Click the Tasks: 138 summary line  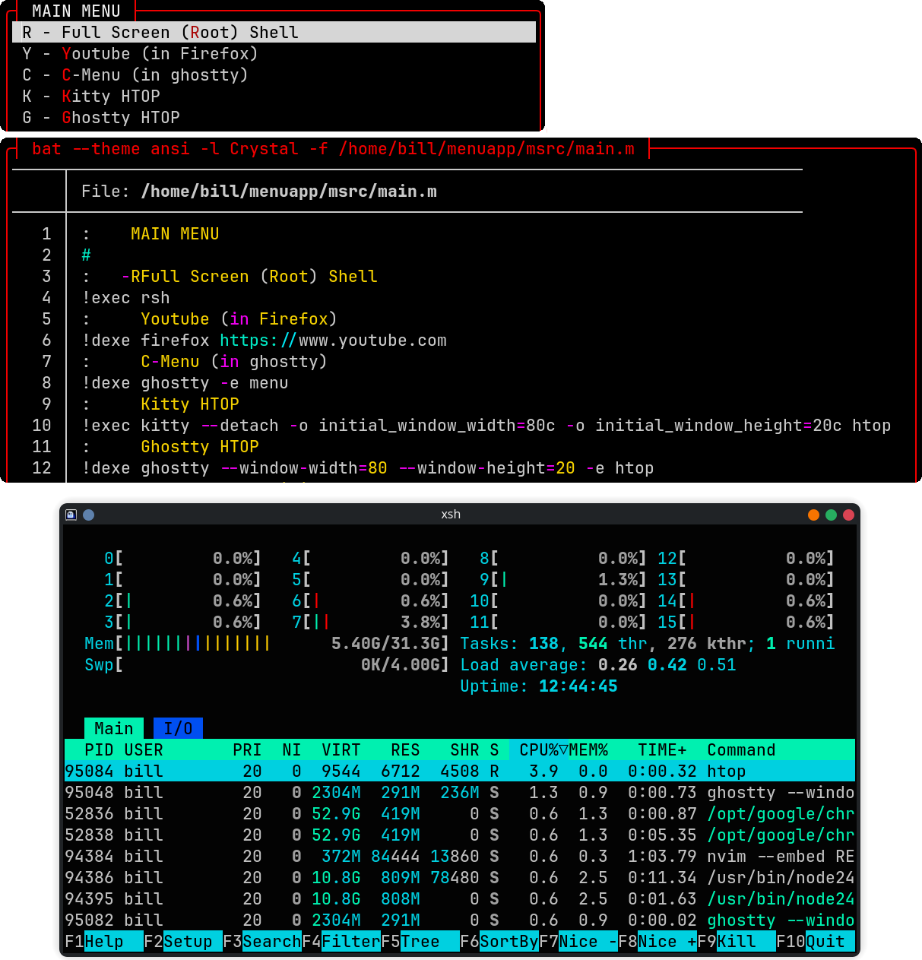tap(647, 643)
